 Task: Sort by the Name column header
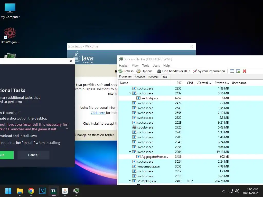pos(144,83)
